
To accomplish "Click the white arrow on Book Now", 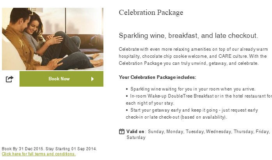I will 92,79.
